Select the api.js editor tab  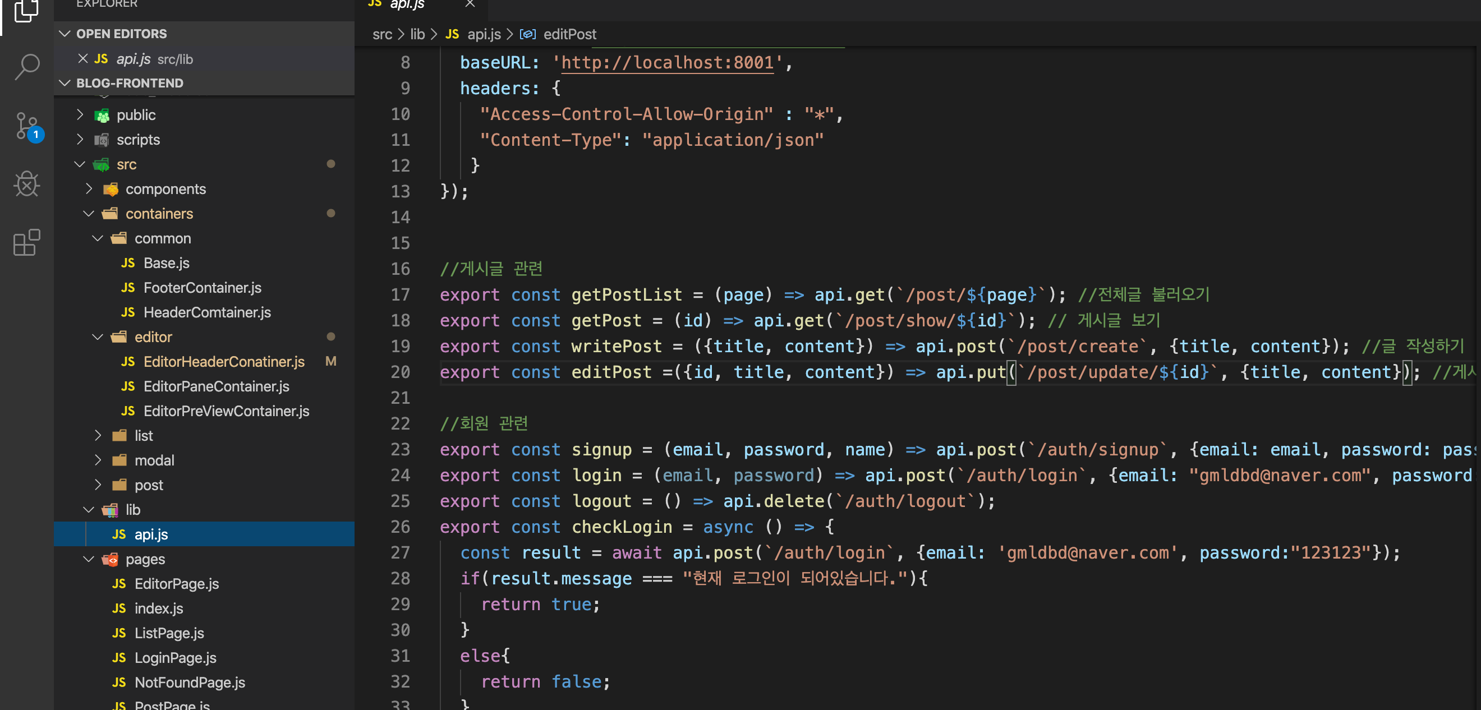click(407, 4)
